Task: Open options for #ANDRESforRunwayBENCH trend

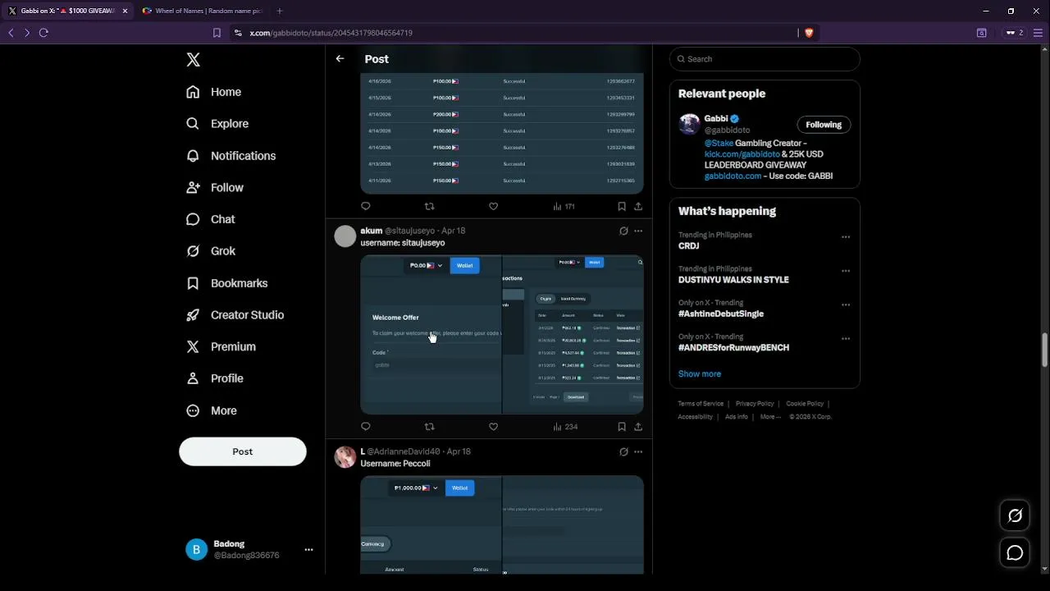Action: (x=846, y=338)
